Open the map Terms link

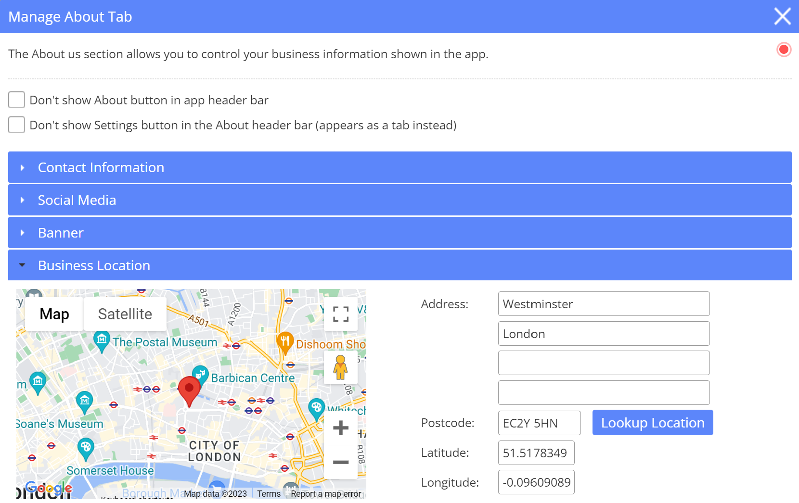pos(269,494)
